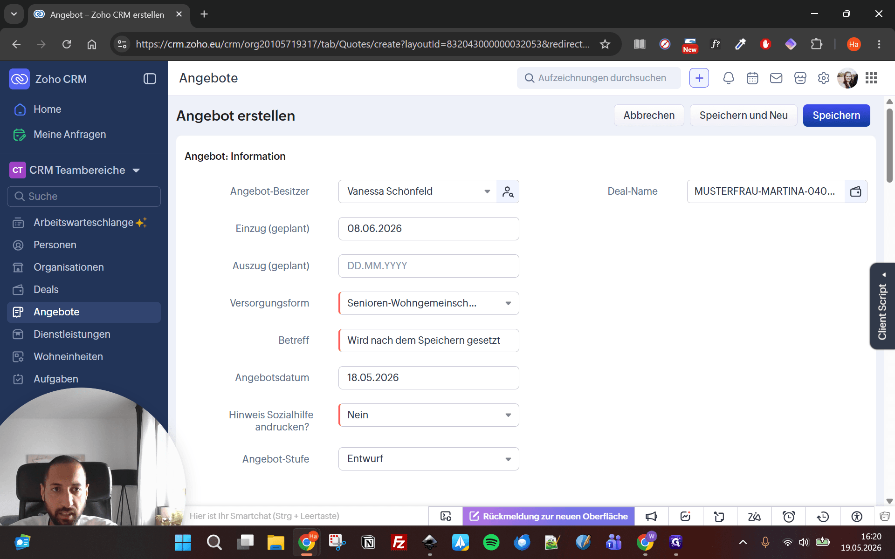
Task: Open Rückmeldung zur neuen Oberfläche
Action: coord(549,516)
